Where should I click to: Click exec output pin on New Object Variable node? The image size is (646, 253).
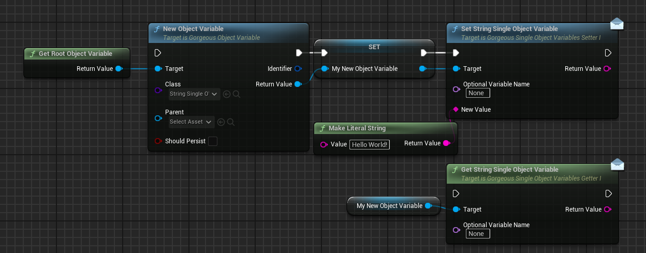coord(299,53)
